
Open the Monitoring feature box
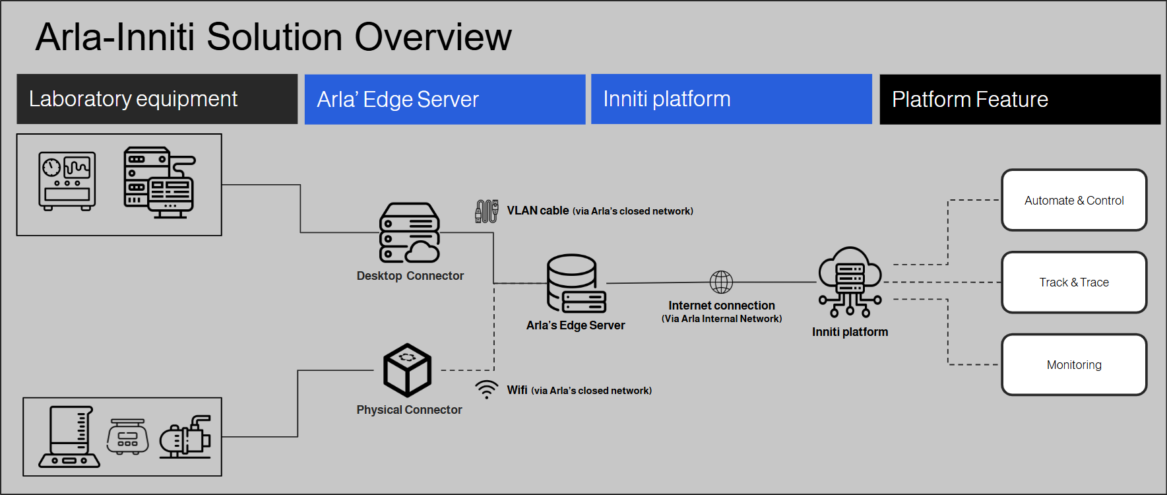pos(1074,365)
